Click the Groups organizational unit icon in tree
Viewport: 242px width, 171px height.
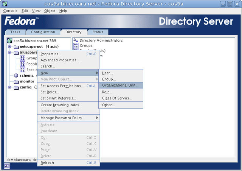(23, 58)
